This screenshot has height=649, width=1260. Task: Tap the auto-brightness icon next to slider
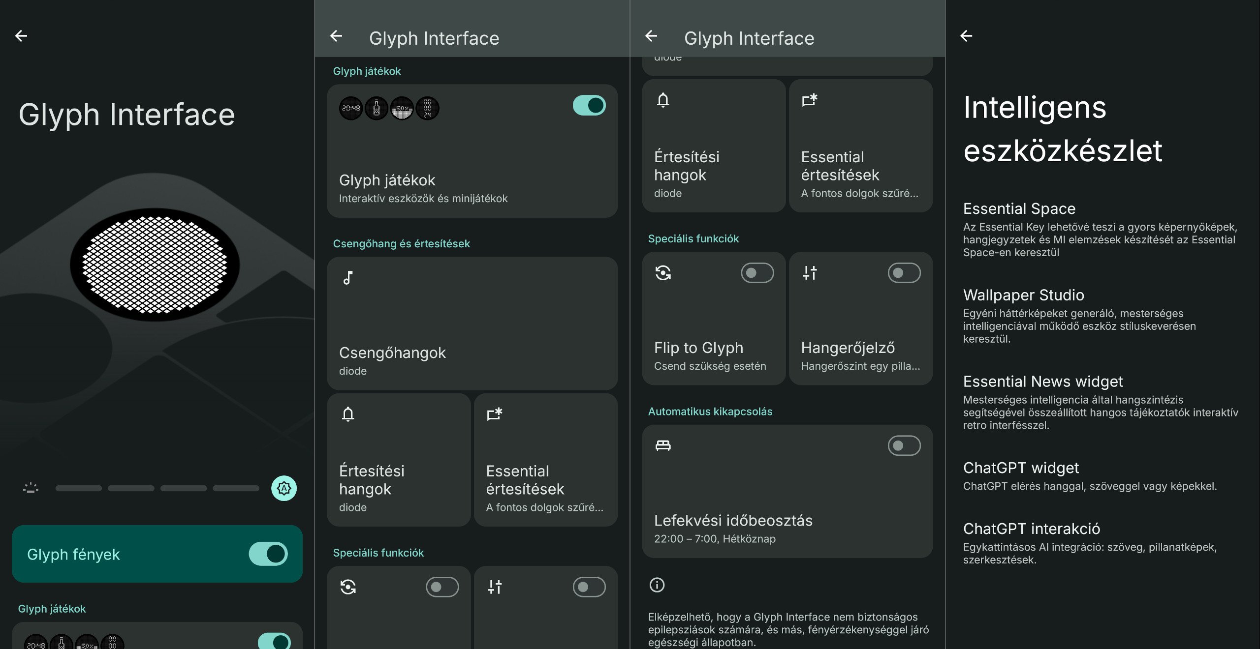(284, 488)
